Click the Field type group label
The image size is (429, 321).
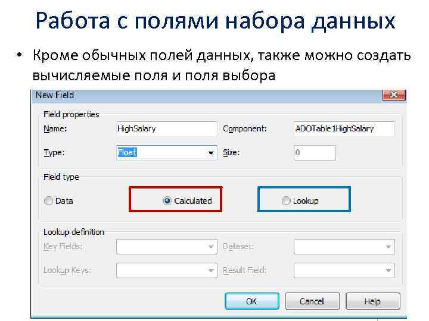pos(61,177)
